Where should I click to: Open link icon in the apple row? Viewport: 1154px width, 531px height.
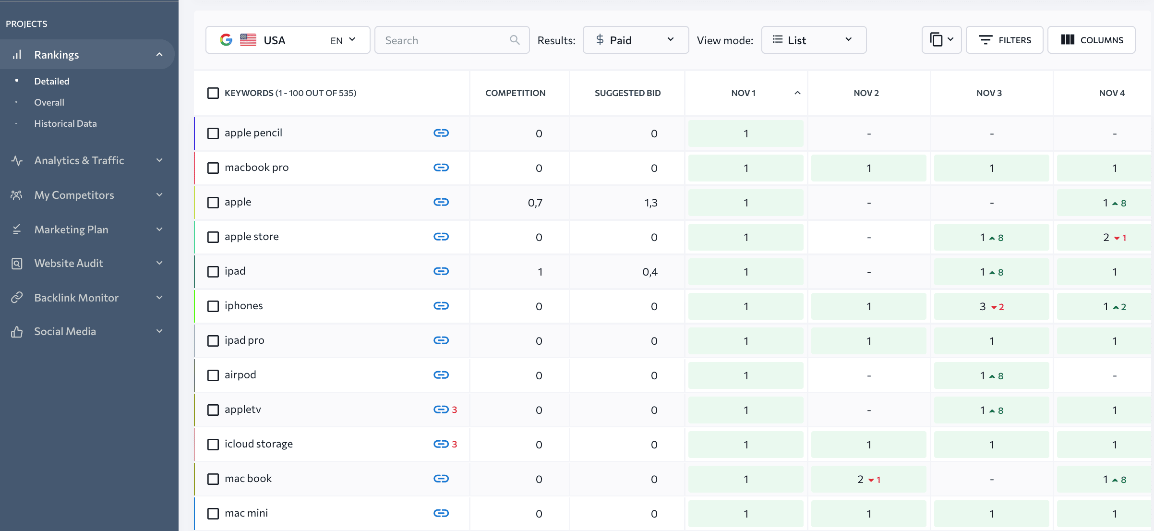pyautogui.click(x=441, y=202)
